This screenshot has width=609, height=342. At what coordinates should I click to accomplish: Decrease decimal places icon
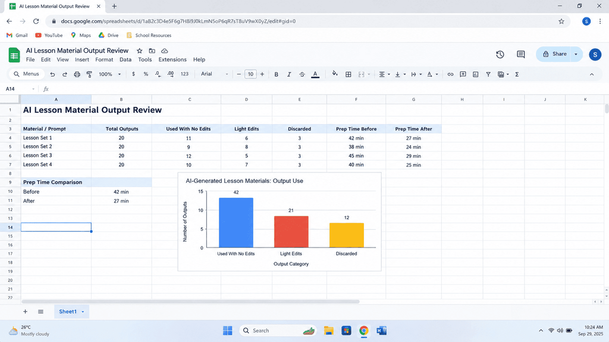coord(158,74)
